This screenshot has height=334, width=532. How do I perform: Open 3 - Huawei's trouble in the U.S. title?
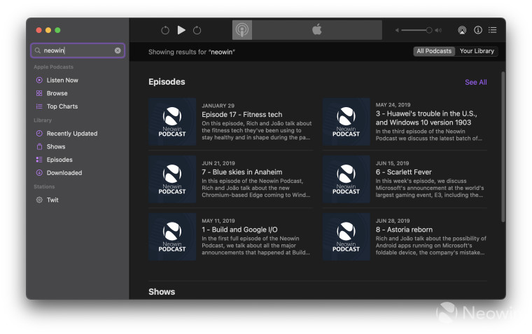(x=426, y=118)
